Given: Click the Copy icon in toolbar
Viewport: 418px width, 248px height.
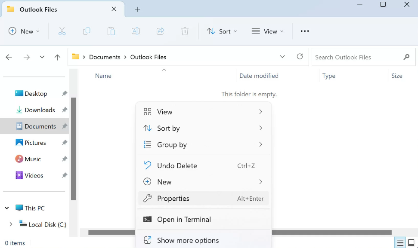Looking at the screenshot, I should pos(87,31).
